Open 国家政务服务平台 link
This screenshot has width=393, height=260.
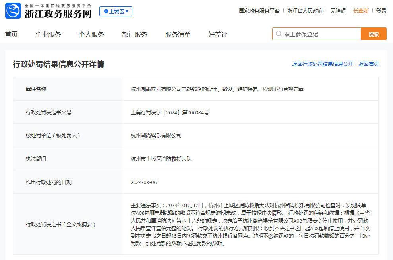tap(259, 11)
